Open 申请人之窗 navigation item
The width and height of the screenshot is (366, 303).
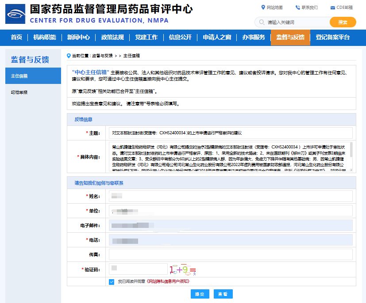pyautogui.click(x=217, y=37)
